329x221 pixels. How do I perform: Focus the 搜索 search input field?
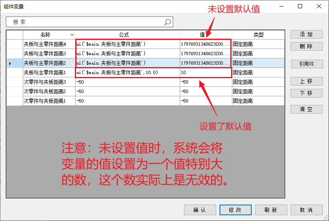coord(89,22)
